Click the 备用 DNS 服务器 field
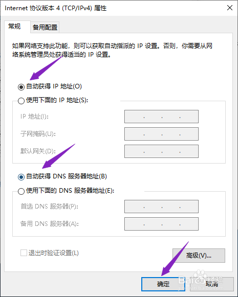238x297 pixels. [x=161, y=224]
